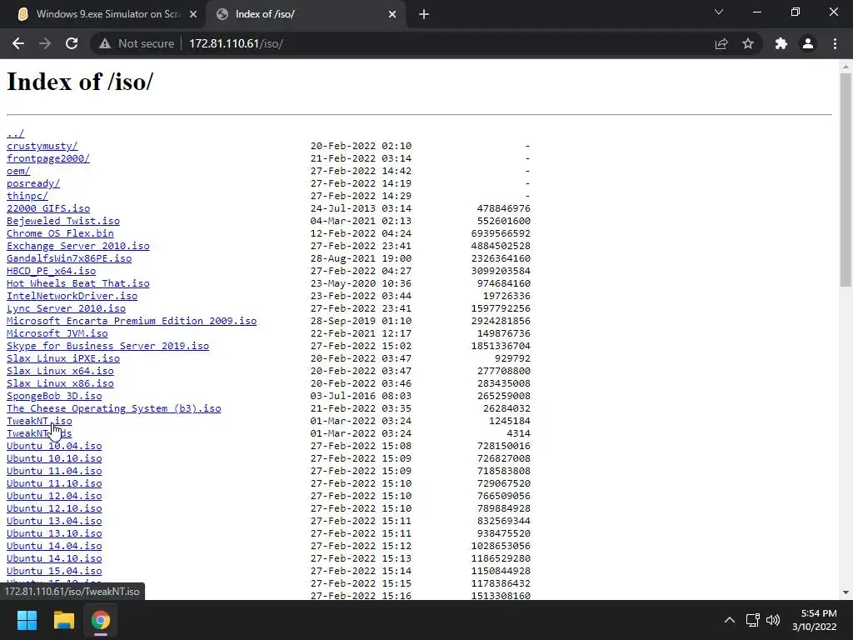Download 22000 GIFS.iso
Screen dimensions: 853x640
tap(47, 208)
